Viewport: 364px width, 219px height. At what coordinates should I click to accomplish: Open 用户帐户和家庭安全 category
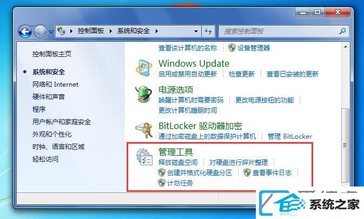point(62,122)
